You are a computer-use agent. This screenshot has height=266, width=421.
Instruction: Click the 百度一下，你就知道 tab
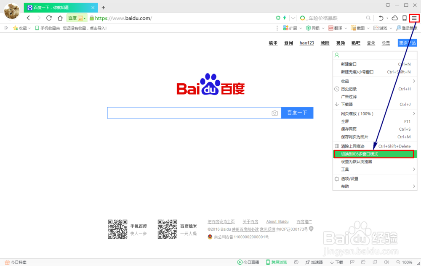(61, 8)
